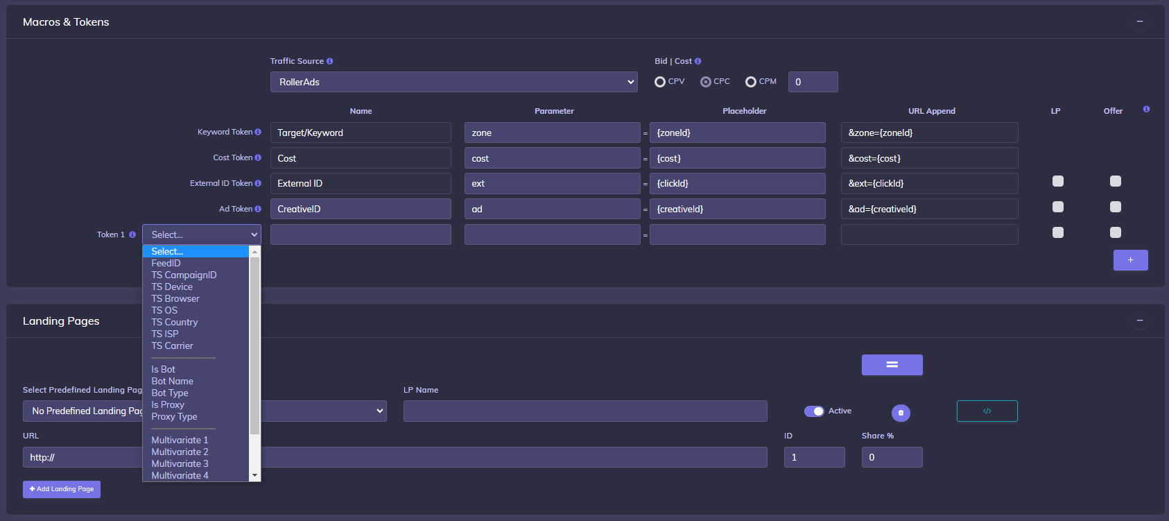Check the LP box for Token 1
The image size is (1169, 521).
point(1058,232)
